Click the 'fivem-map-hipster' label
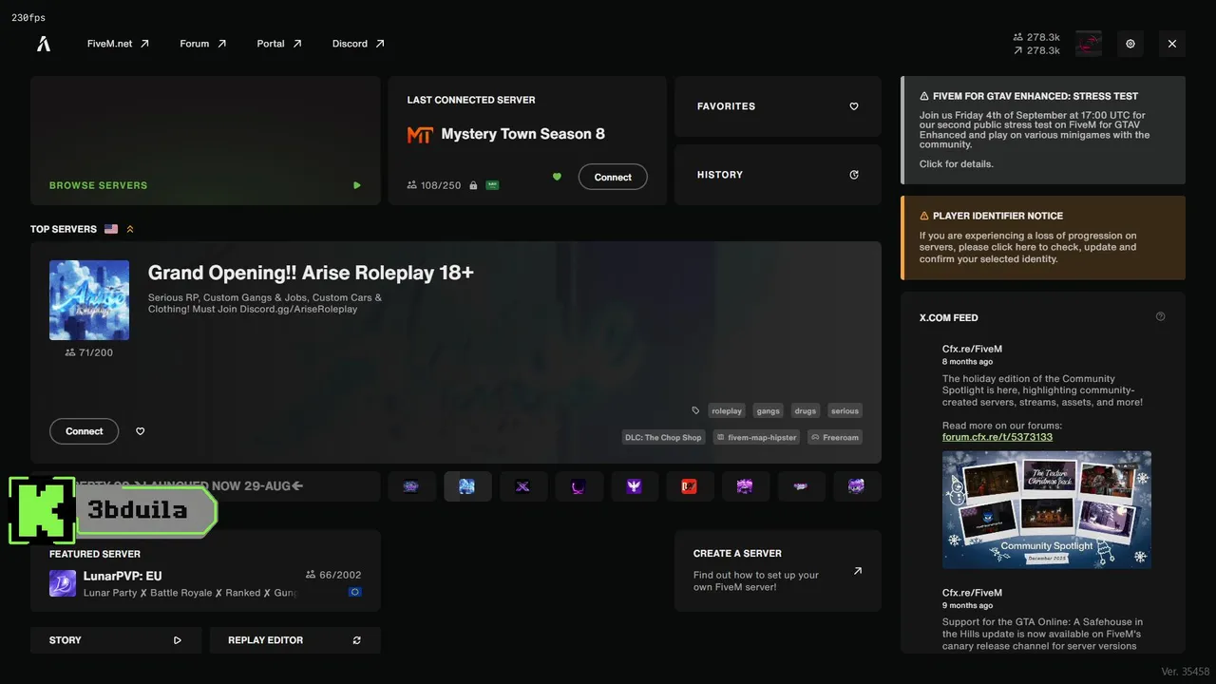Viewport: 1216px width, 684px height. coord(756,437)
